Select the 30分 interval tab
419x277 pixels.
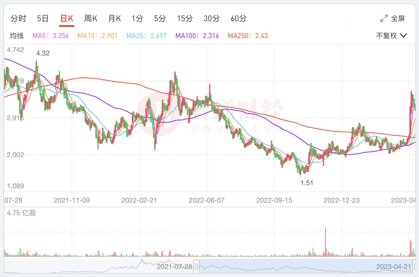(x=212, y=19)
